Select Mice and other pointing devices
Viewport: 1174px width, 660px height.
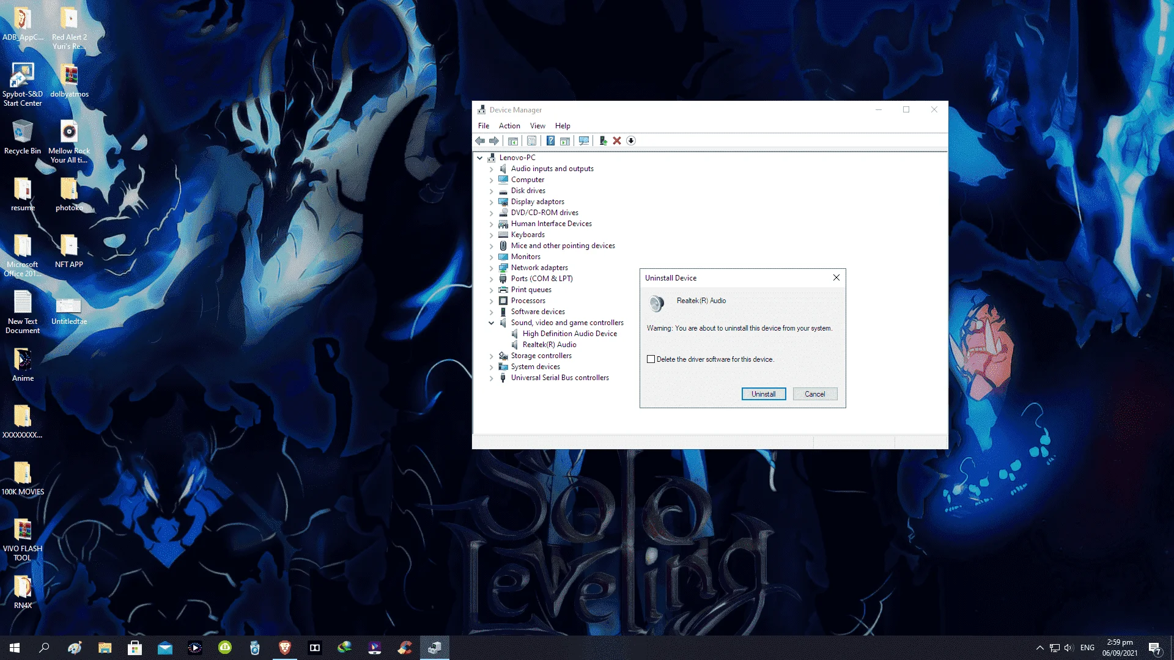point(563,246)
